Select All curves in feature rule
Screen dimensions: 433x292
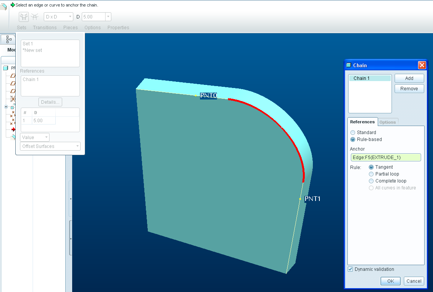pyautogui.click(x=371, y=188)
